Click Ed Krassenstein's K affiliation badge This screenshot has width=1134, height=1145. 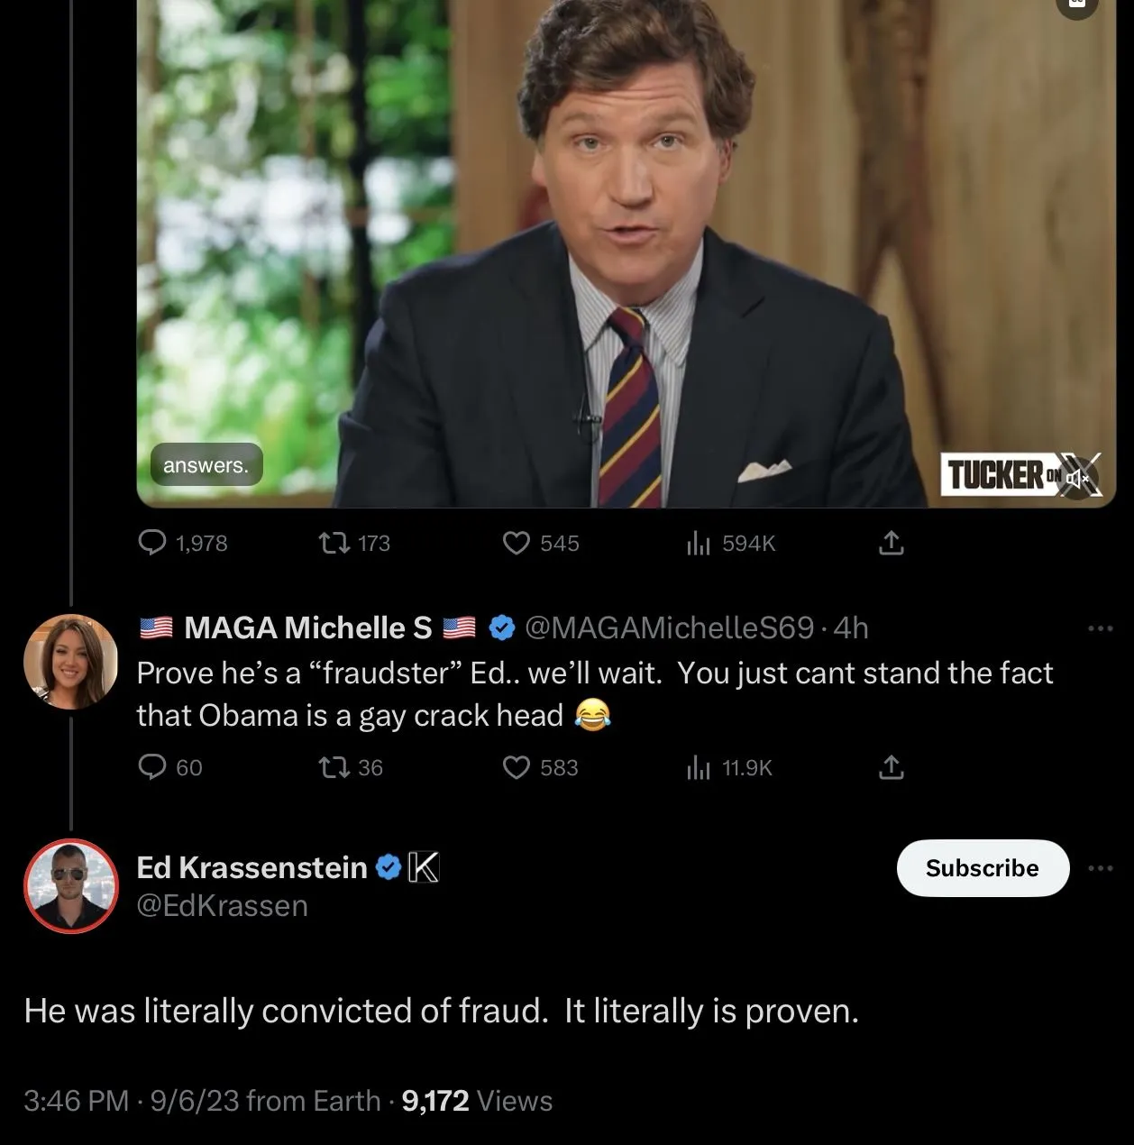424,867
